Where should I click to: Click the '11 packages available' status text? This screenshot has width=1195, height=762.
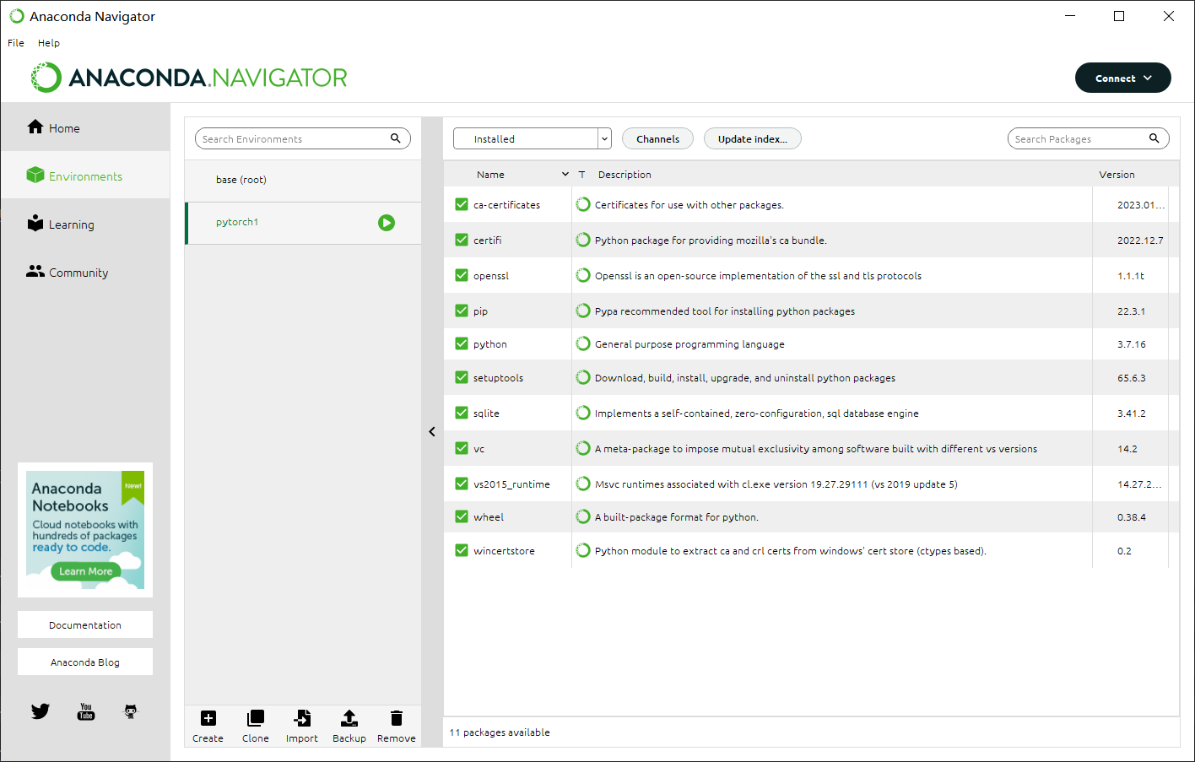point(500,732)
